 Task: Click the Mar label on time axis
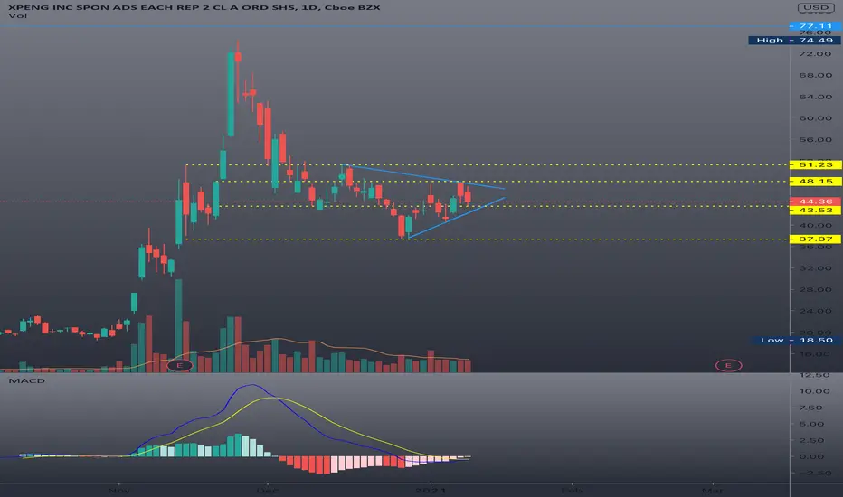pyautogui.click(x=713, y=490)
